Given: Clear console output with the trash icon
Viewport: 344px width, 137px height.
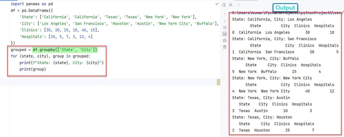Looking at the screenshot, I should pyautogui.click(x=224, y=47).
